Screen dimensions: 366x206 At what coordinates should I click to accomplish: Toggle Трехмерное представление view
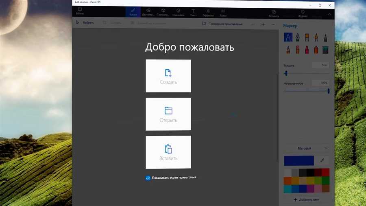coord(222,24)
